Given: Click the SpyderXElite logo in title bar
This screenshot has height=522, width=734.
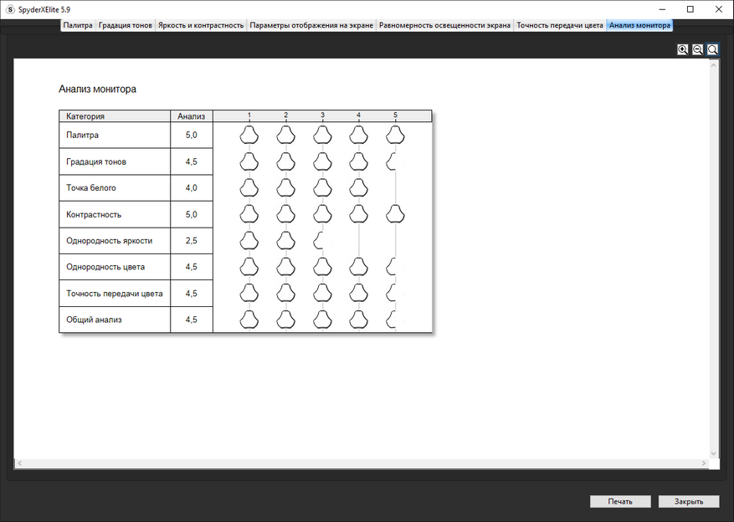Looking at the screenshot, I should point(10,9).
